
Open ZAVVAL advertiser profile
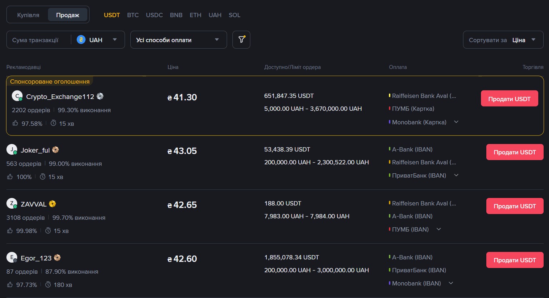34,204
